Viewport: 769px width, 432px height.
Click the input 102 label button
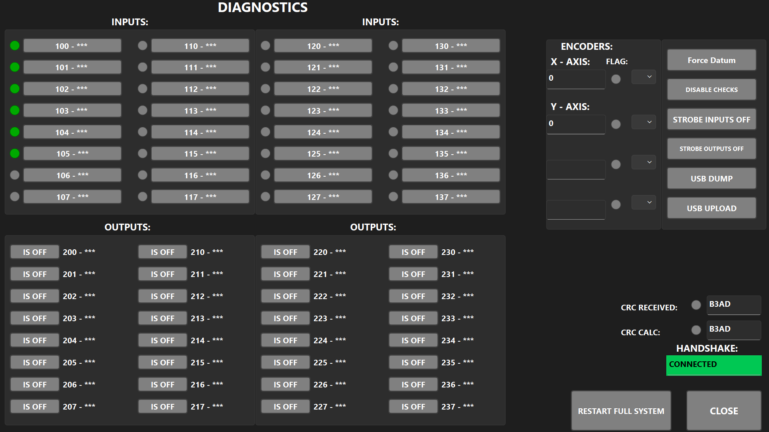(72, 89)
